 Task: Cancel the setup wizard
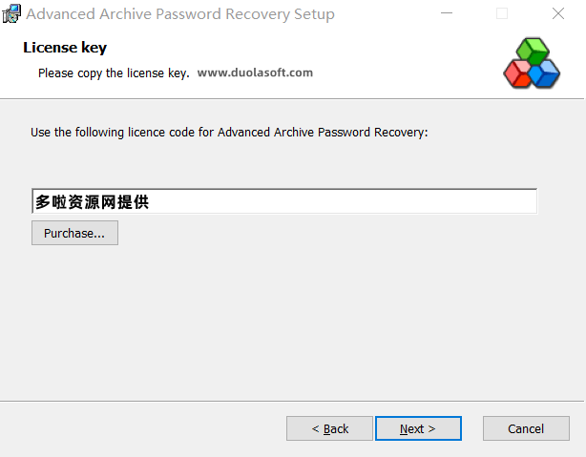(526, 428)
